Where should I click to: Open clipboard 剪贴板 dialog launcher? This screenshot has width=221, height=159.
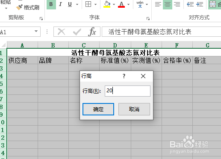point(41,18)
